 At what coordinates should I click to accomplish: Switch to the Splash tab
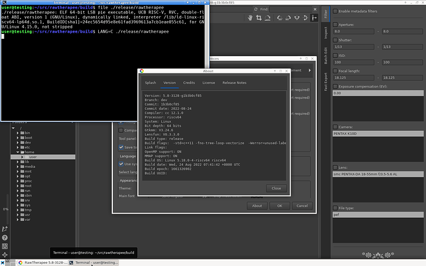[x=150, y=83]
